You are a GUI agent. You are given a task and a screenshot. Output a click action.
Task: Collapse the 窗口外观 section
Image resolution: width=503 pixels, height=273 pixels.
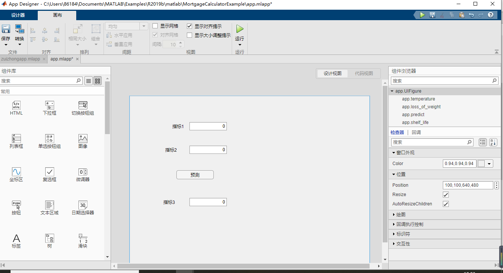tap(394, 152)
